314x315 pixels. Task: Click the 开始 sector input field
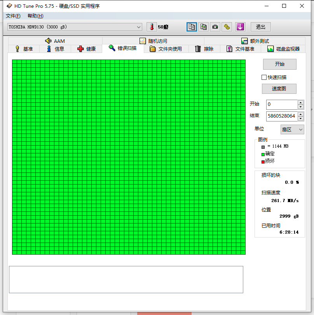point(282,104)
